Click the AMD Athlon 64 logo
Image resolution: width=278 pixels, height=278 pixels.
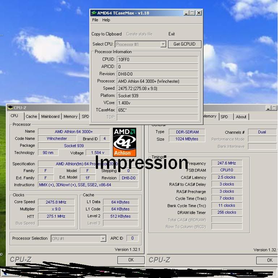[x=124, y=142]
